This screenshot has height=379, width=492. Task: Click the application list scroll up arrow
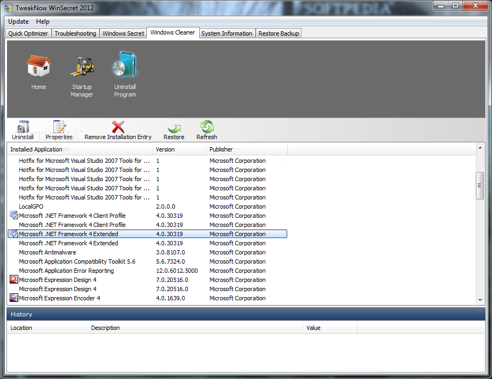click(480, 148)
